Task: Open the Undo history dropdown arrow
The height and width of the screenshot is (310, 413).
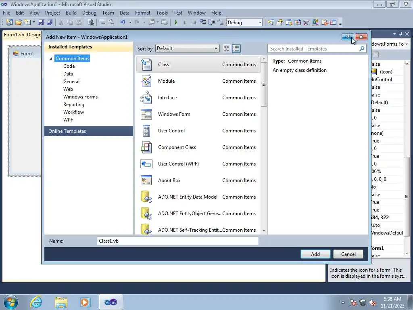Action: pyautogui.click(x=130, y=23)
